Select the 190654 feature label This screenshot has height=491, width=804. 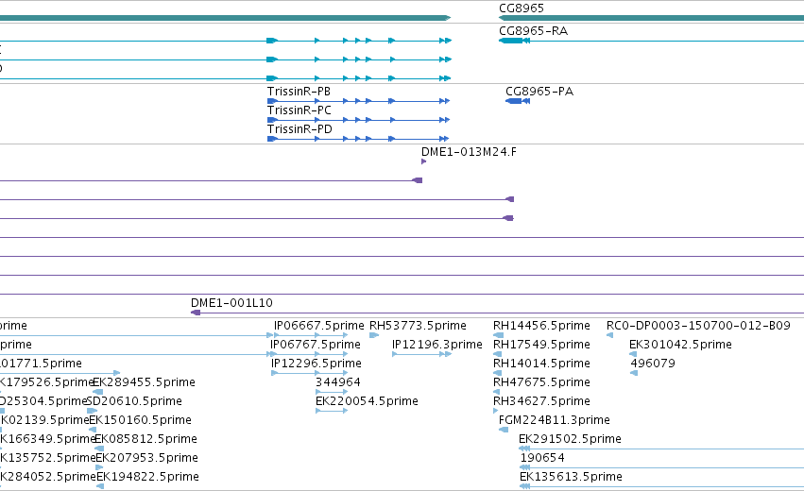point(542,459)
